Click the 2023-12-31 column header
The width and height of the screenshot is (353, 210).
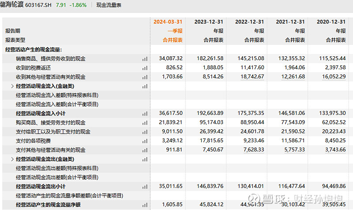click(209, 22)
